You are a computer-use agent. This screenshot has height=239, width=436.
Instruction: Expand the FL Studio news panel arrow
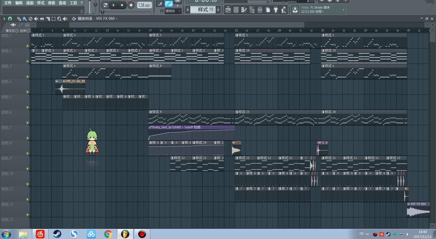tap(343, 10)
